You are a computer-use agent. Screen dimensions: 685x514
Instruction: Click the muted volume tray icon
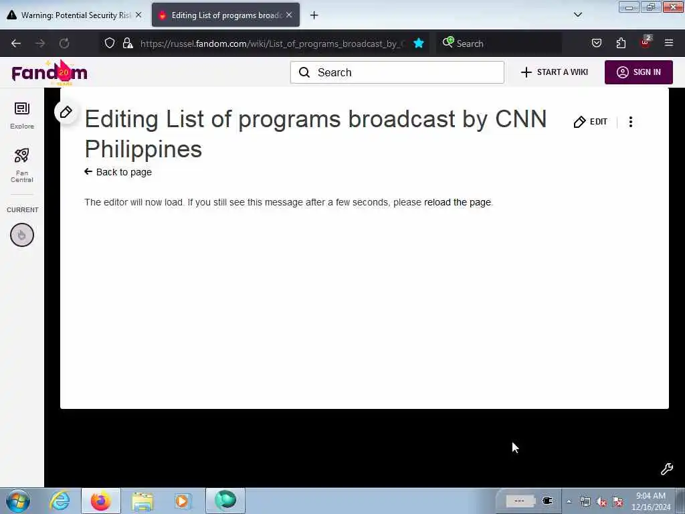coord(601,502)
